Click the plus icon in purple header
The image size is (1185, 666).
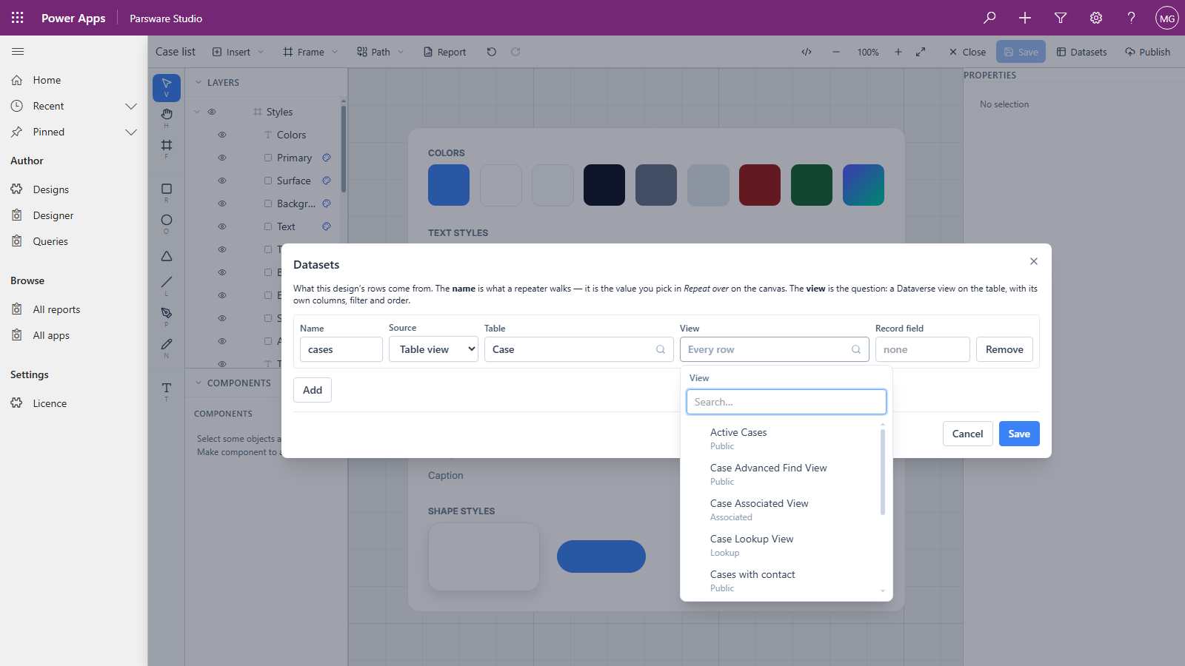[1025, 18]
